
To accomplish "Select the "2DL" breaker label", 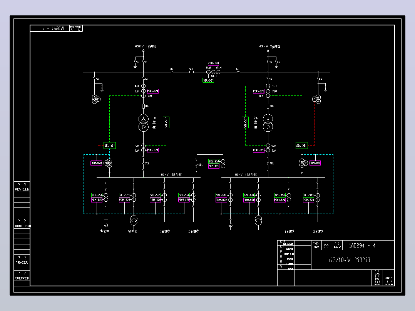I will (147, 163).
